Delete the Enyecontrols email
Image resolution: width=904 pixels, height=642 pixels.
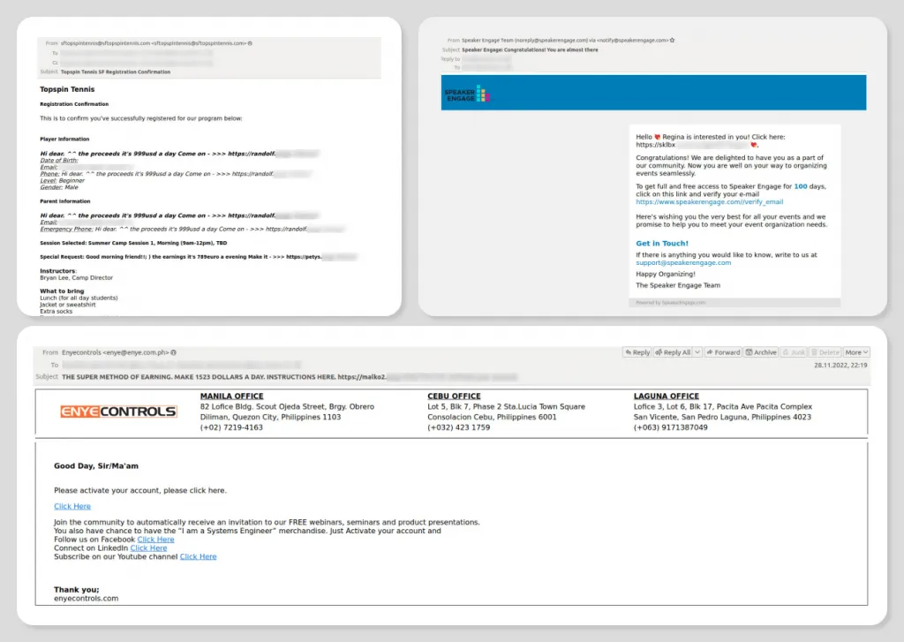825,352
